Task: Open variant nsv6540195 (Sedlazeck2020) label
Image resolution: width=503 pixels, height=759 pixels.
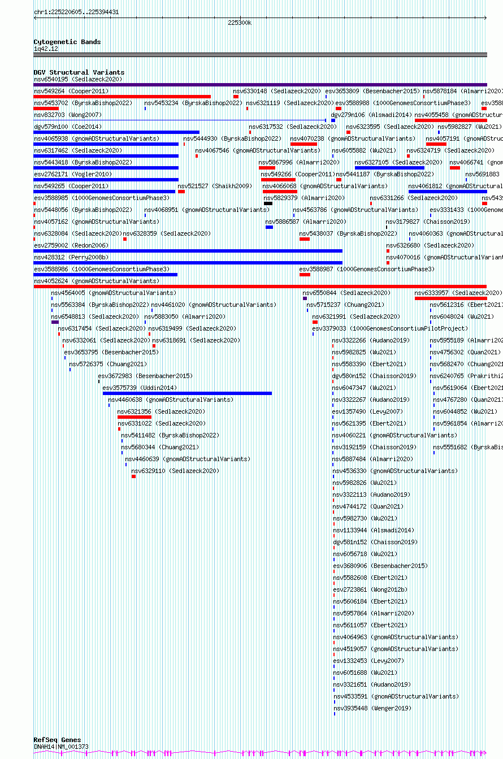Action: click(77, 79)
